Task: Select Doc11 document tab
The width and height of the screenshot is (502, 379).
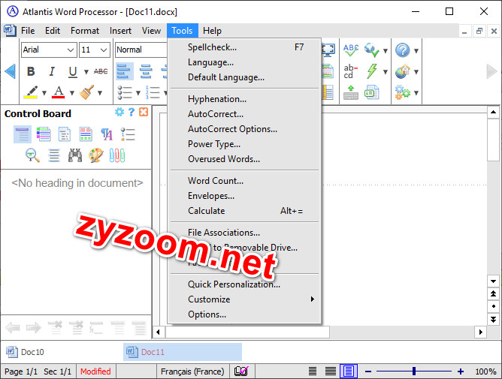Action: (x=183, y=352)
